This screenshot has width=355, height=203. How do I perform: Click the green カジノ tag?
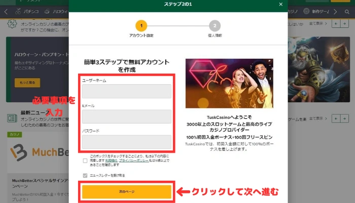[x=15, y=134]
